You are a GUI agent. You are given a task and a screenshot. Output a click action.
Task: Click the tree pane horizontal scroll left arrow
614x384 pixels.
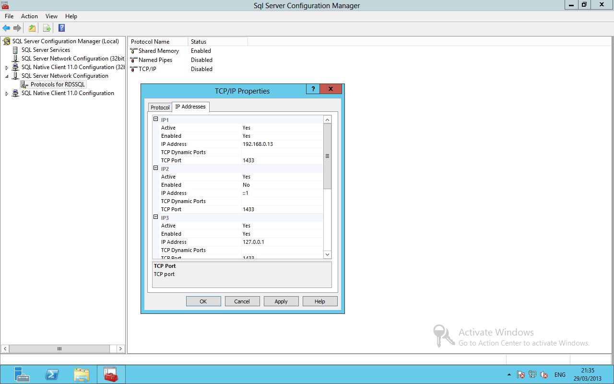click(5, 349)
